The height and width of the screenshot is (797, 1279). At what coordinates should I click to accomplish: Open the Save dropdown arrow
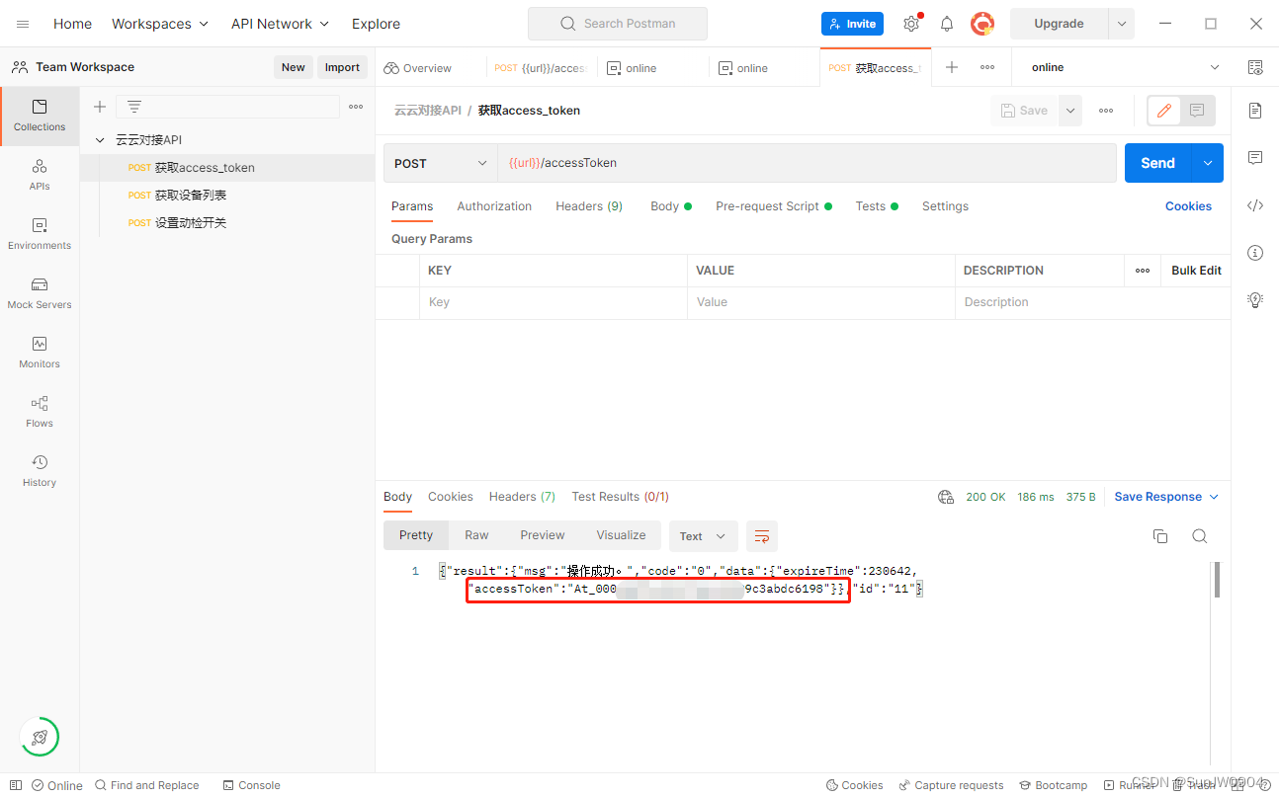coord(1070,111)
